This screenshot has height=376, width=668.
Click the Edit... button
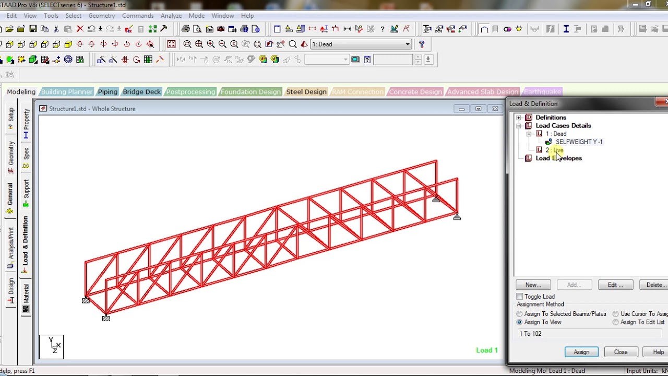click(x=616, y=285)
